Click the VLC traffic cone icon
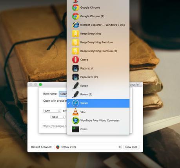Viewport: 180px width, 168px height. (x=76, y=112)
